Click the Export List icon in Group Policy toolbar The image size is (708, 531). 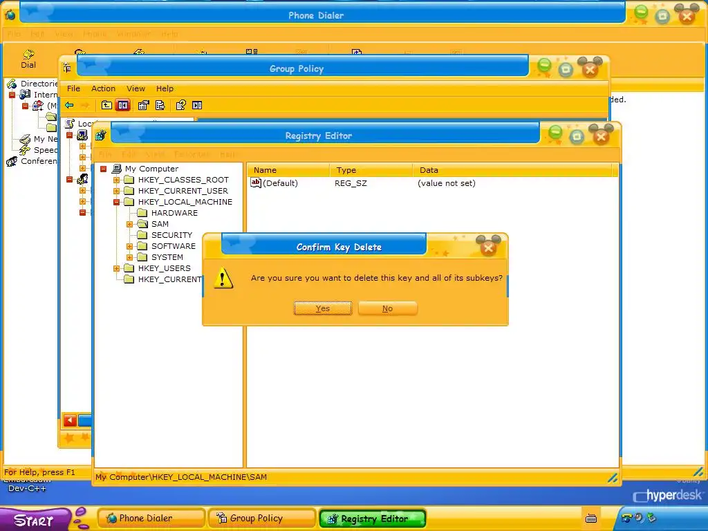pos(160,105)
